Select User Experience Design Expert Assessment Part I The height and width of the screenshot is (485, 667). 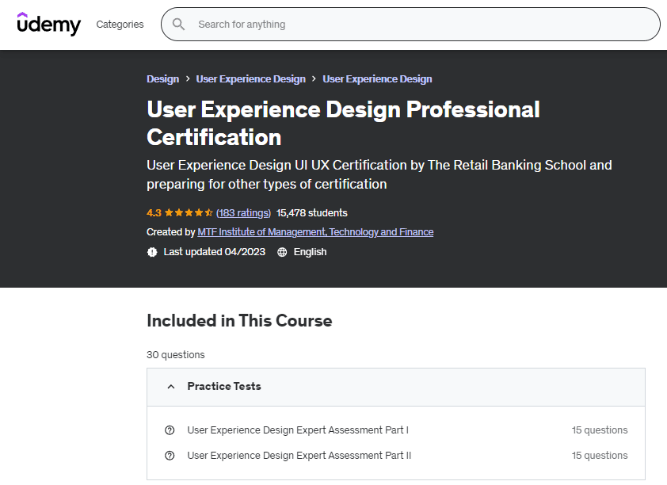[x=298, y=430]
